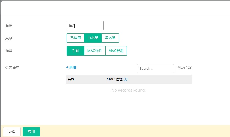230x137 pixels.
Task: Focus the Search box in device list
Action: click(155, 69)
